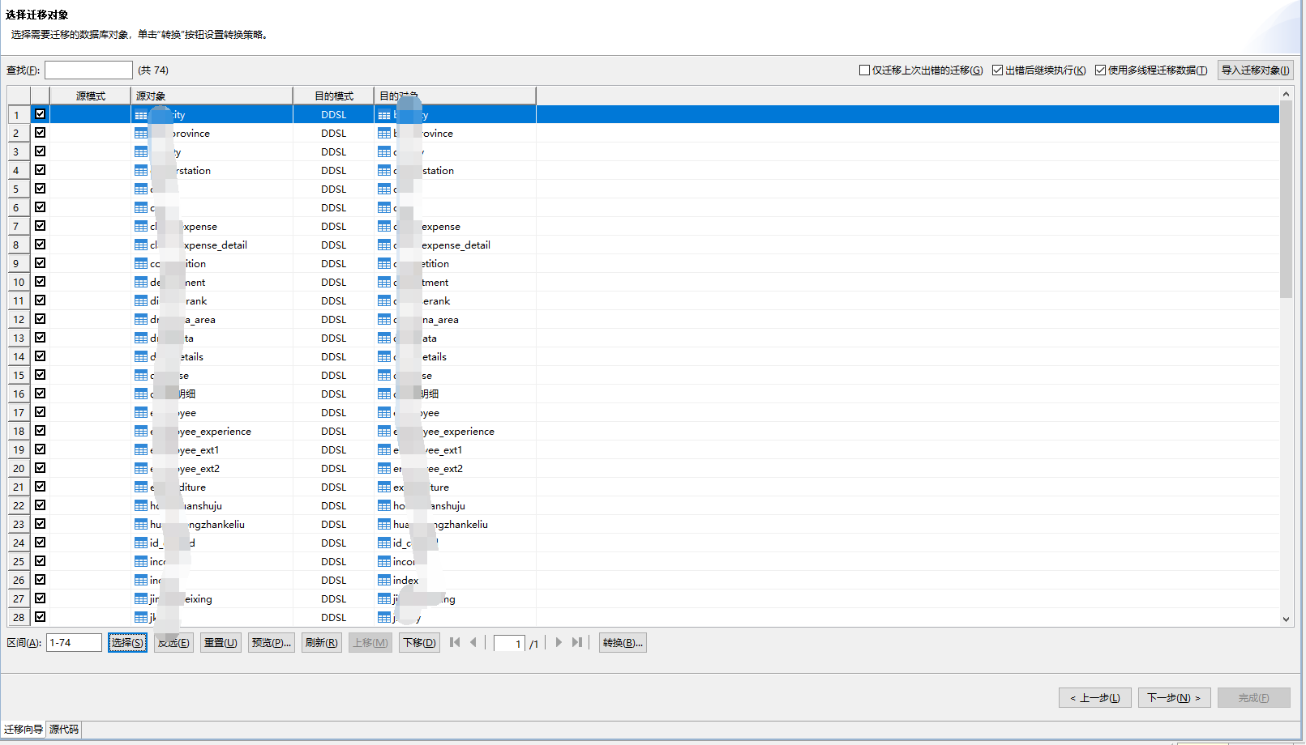
Task: Switch to the 迁移向导 tab
Action: coord(23,730)
